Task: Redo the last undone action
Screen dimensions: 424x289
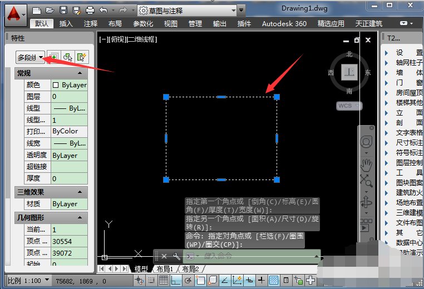Action: point(123,11)
